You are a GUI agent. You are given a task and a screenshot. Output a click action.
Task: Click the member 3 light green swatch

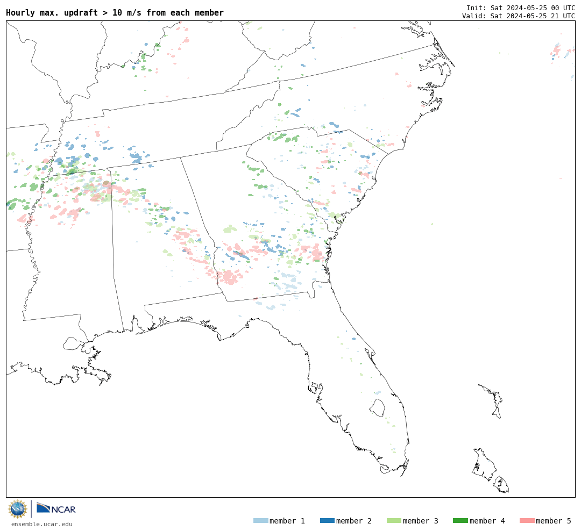[394, 521]
